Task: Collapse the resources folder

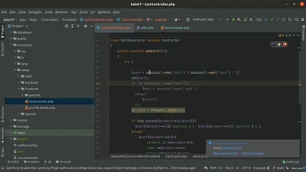Action: click(11, 45)
